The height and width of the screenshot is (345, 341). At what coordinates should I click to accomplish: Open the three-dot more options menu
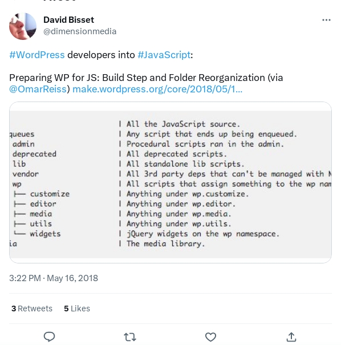click(x=326, y=20)
